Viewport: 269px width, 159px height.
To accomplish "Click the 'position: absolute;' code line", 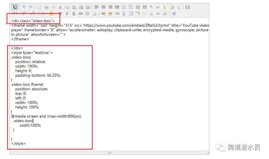I will pyautogui.click(x=32, y=89).
